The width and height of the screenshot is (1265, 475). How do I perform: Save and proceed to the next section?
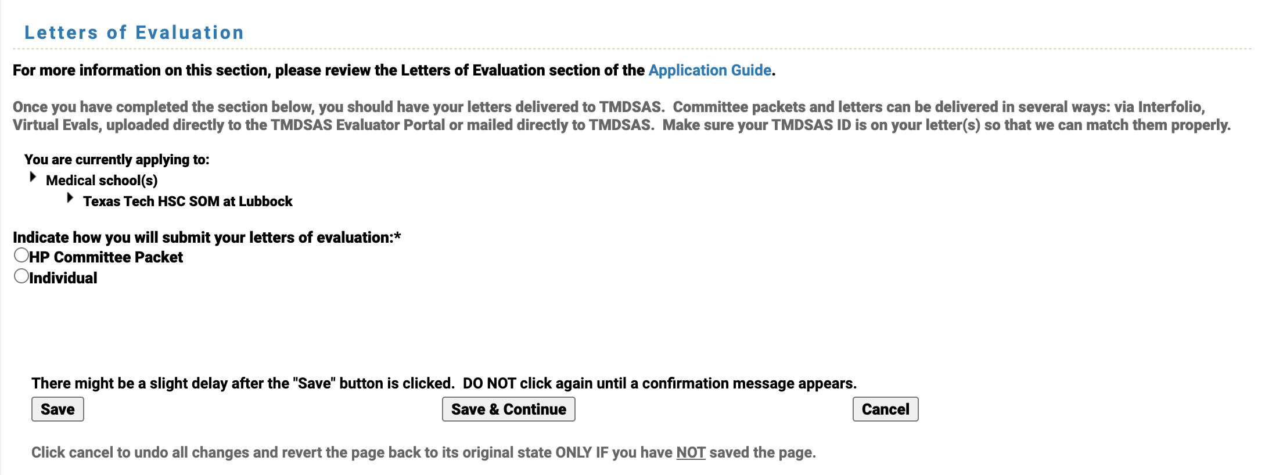pos(508,409)
